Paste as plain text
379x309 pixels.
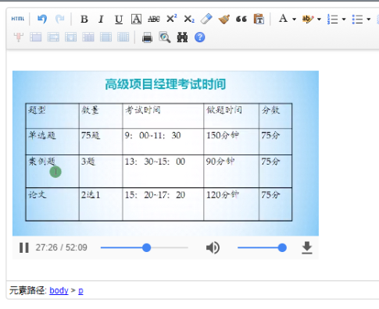(x=259, y=19)
